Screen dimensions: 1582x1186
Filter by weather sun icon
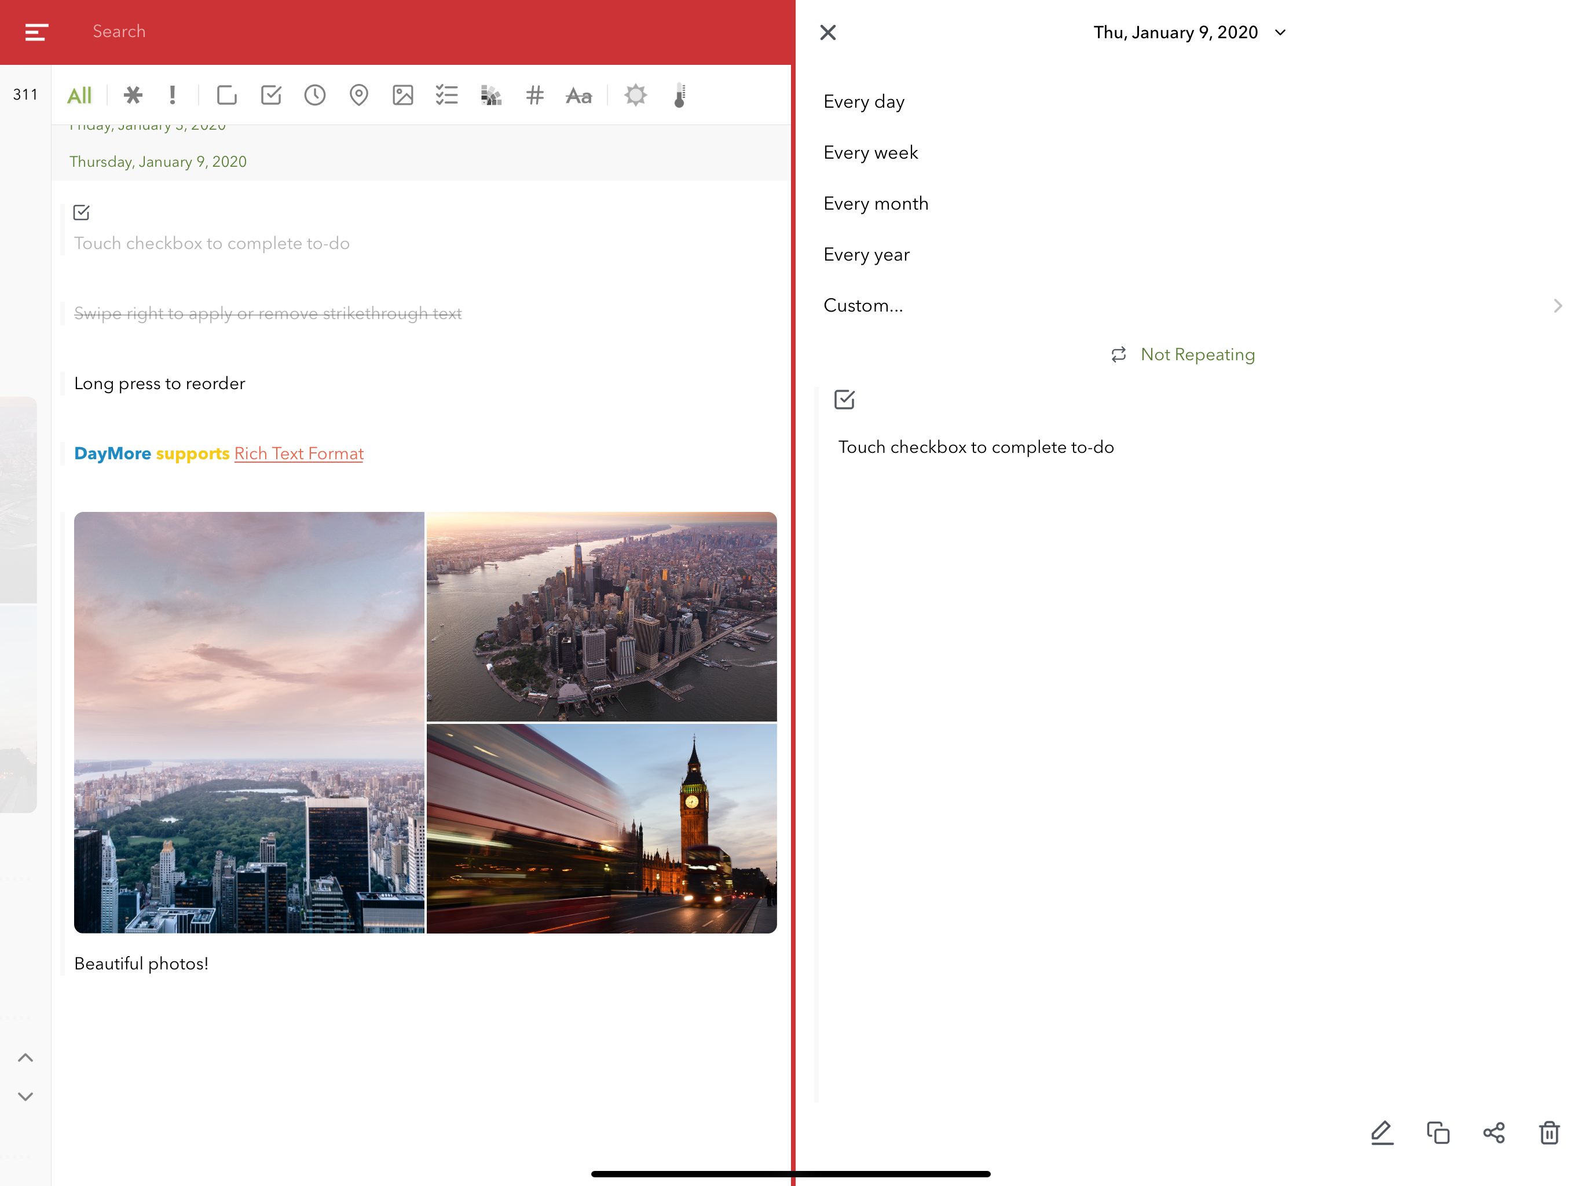coord(635,95)
